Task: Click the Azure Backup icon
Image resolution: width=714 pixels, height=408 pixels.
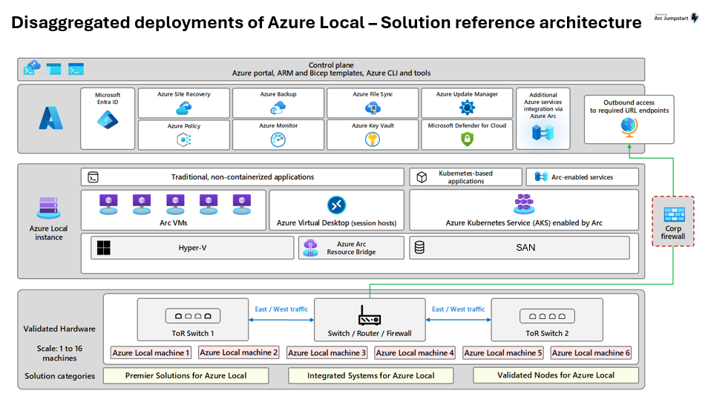Action: tap(278, 108)
